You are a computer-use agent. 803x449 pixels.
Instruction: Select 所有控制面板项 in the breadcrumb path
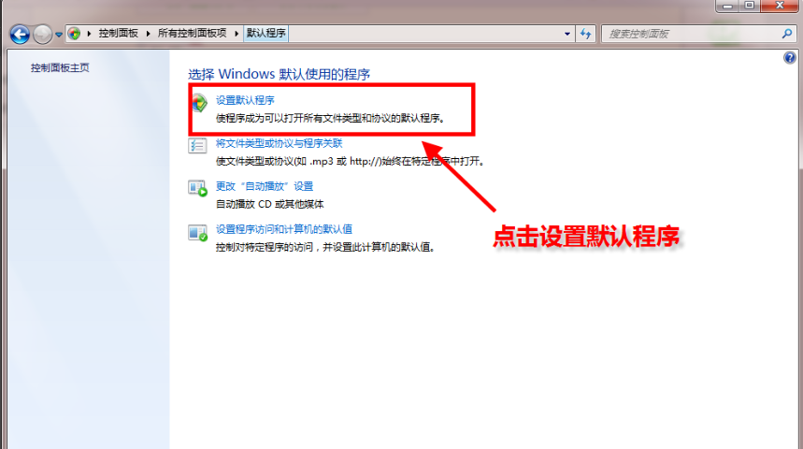[193, 34]
